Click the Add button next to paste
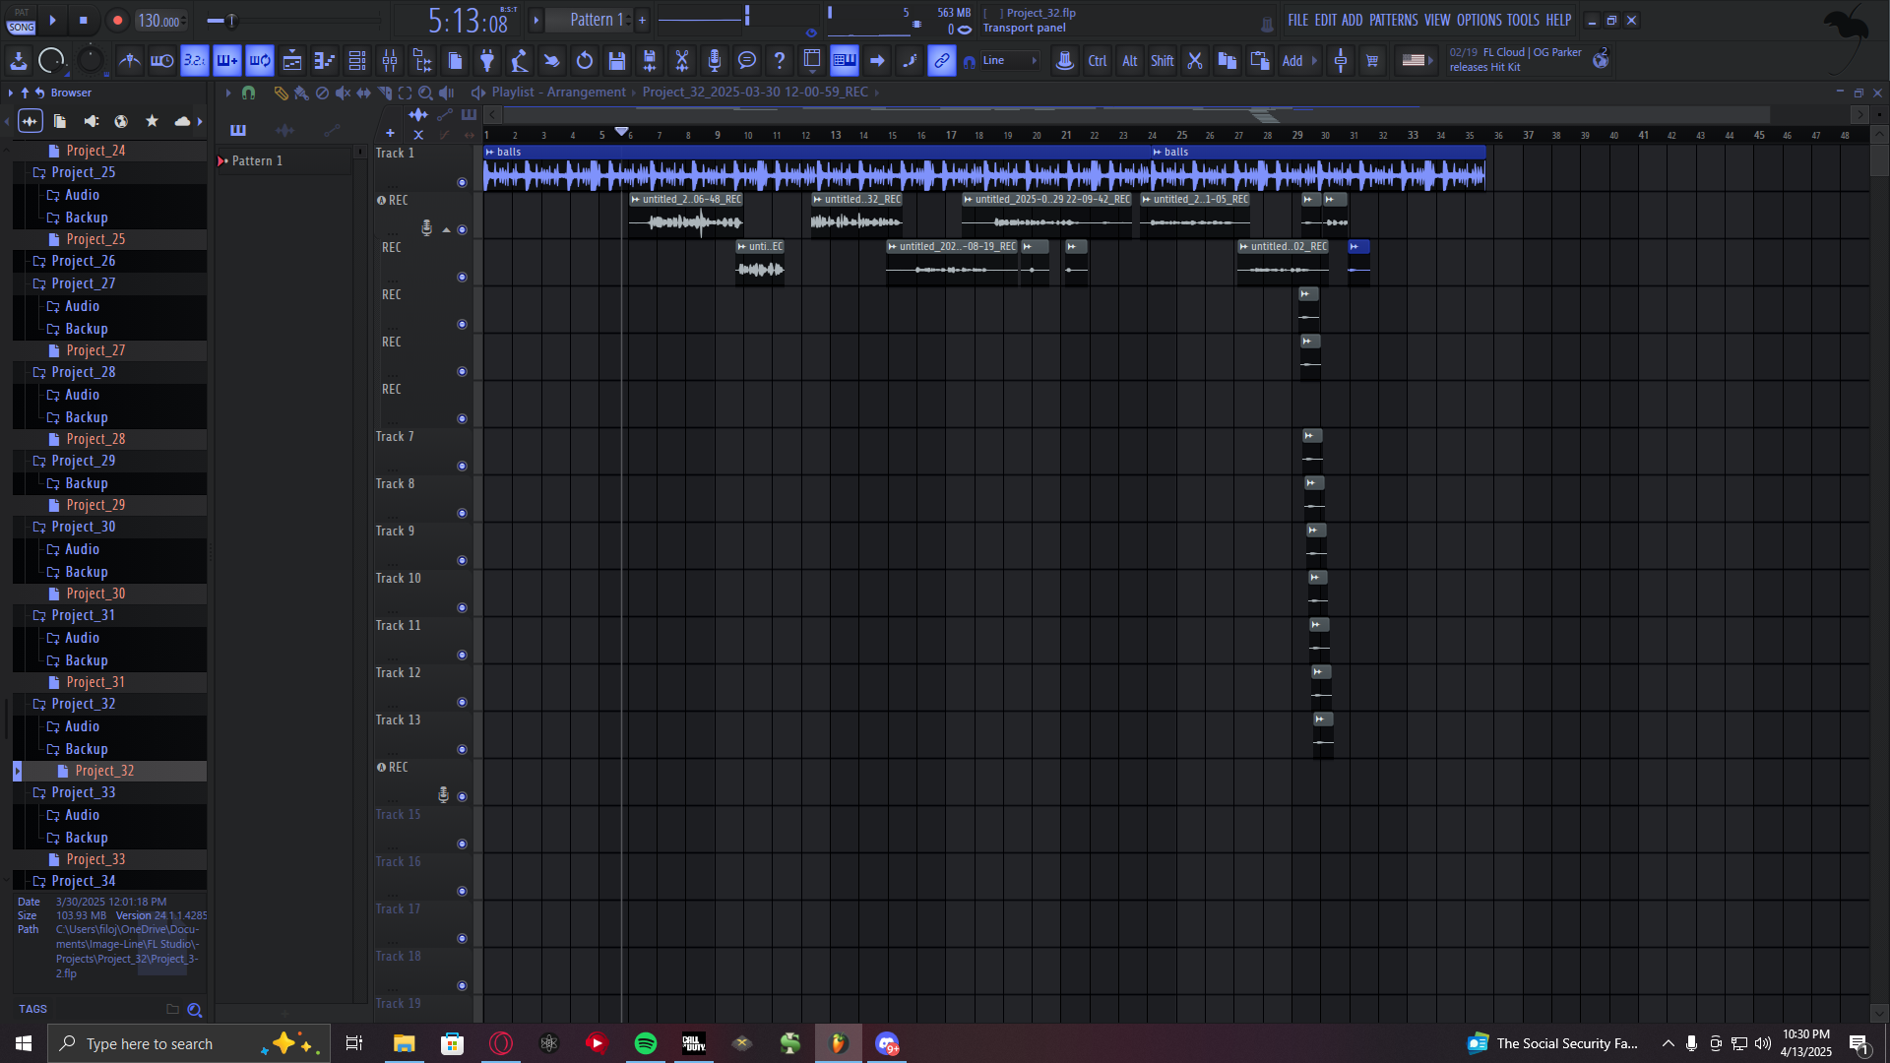1890x1063 pixels. tap(1292, 61)
